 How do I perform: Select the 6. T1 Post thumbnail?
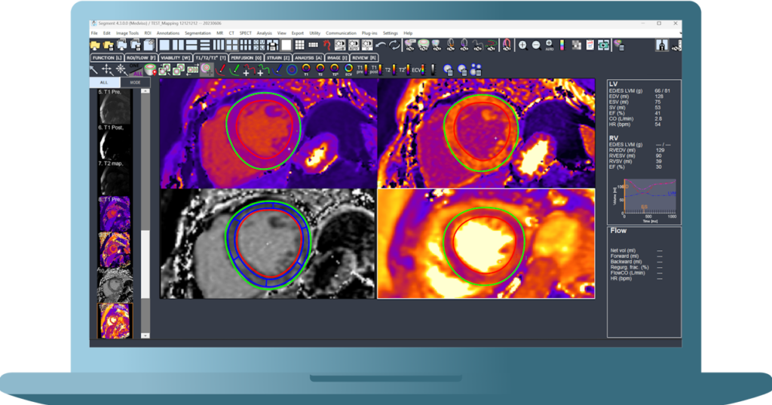pos(115,141)
